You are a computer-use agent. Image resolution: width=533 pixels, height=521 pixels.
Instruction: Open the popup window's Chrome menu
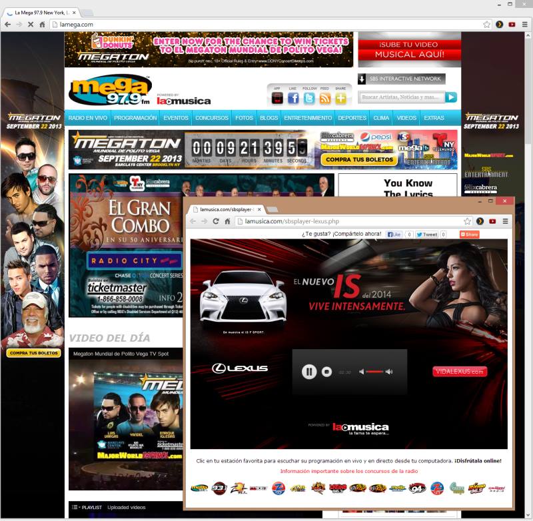[x=505, y=221]
